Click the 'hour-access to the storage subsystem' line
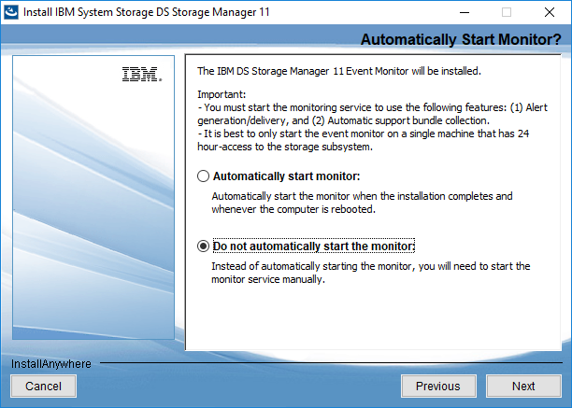572x408 pixels. tap(285, 147)
